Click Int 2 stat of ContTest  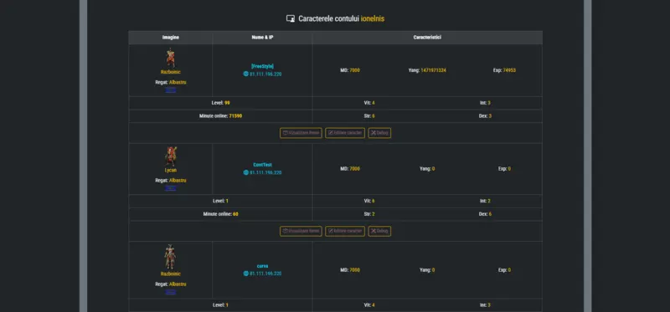[x=485, y=201]
